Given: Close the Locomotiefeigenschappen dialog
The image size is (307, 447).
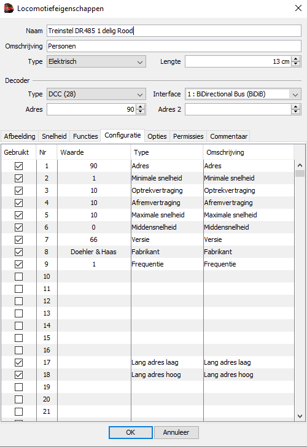Looking at the screenshot, I should coord(298,8).
